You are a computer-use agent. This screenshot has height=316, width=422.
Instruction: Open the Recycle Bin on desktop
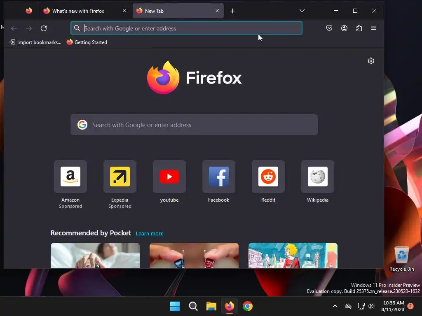tap(401, 258)
